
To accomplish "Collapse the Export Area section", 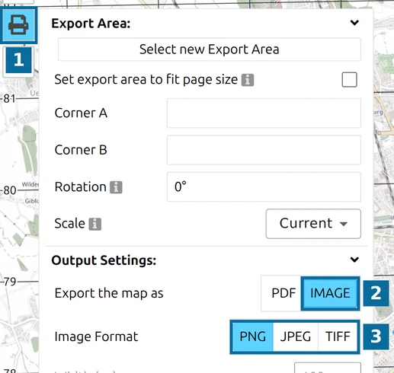I will pyautogui.click(x=354, y=23).
